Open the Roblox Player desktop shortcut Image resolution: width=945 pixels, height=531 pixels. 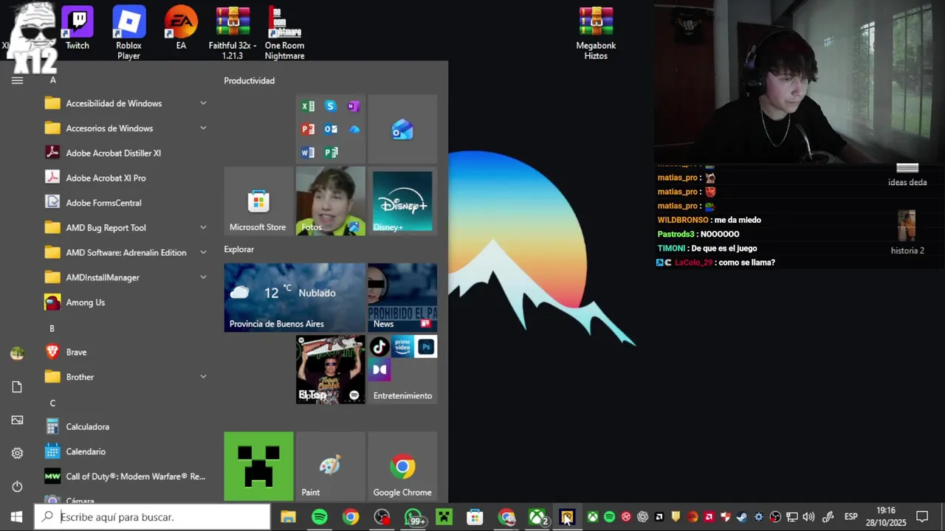pos(128,32)
